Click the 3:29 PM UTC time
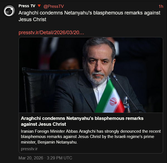Viewport: 167px width, 163px height. pyautogui.click(x=60, y=158)
